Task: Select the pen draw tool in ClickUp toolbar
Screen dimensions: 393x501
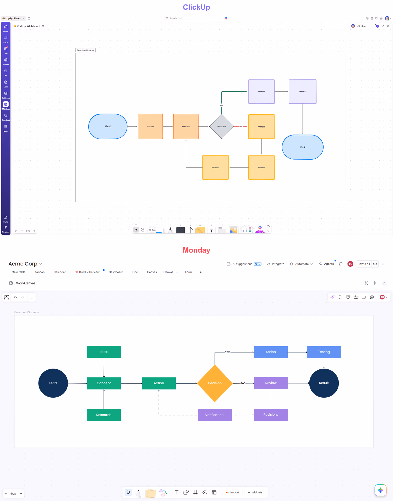Action: click(170, 230)
